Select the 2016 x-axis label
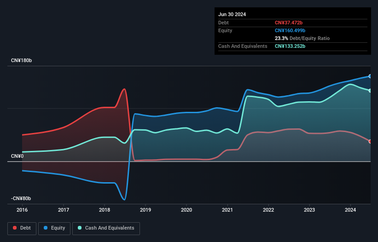 tap(22, 210)
